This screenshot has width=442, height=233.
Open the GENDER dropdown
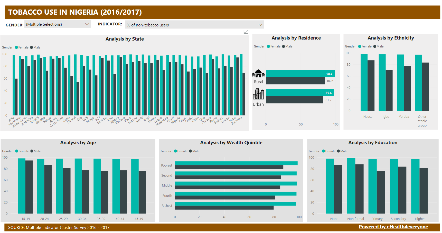pyautogui.click(x=58, y=24)
